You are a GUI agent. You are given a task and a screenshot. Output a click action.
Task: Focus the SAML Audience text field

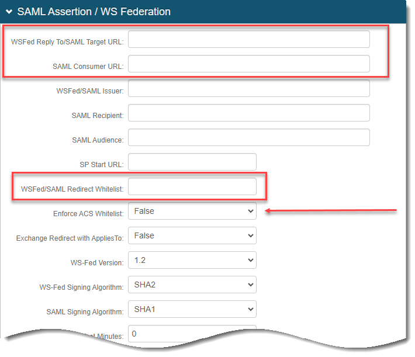(248, 137)
